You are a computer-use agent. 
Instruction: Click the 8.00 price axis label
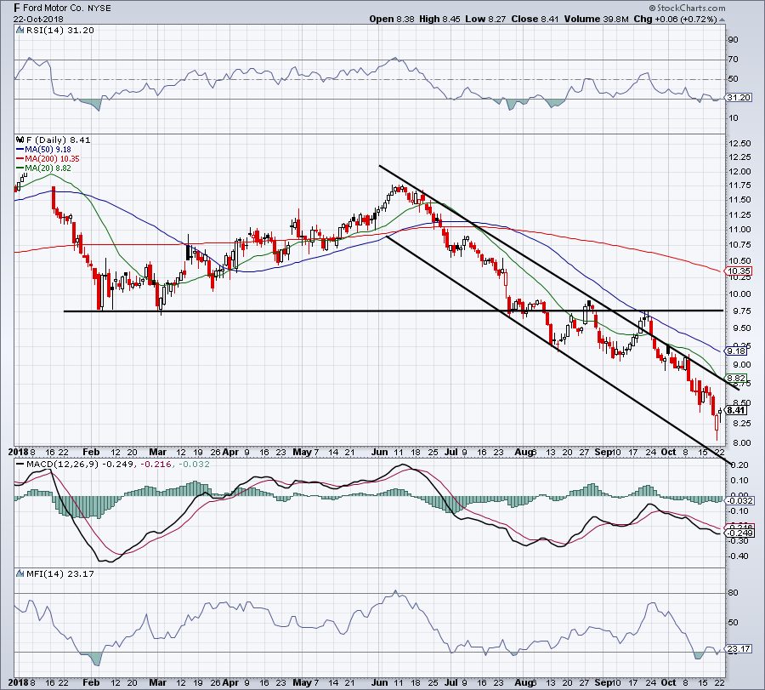point(739,443)
